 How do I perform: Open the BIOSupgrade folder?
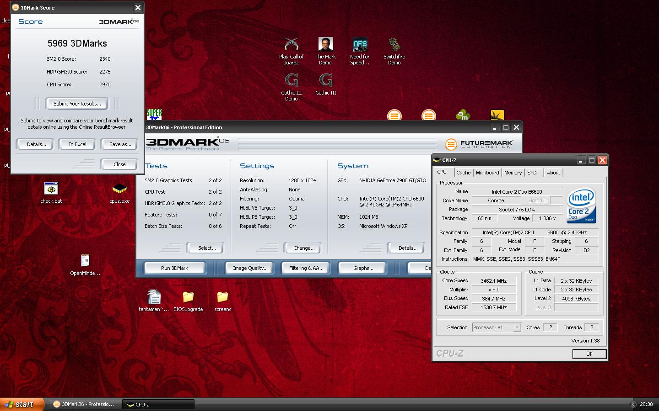[x=188, y=300]
